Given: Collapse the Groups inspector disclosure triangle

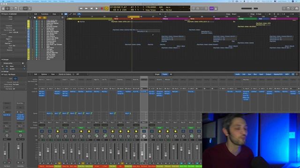Looking at the screenshot, I should (x=2, y=60).
